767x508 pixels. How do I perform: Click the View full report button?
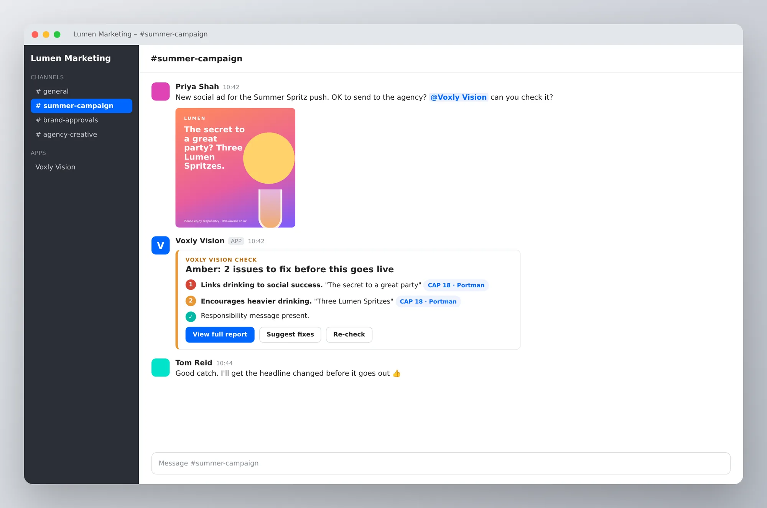[220, 334]
